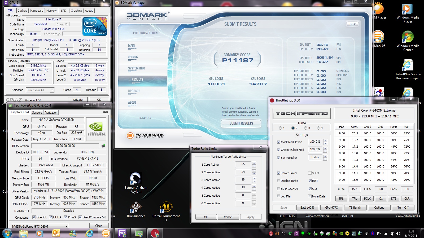This screenshot has height=238, width=424.
Task: Click the GPU-Z screenshot camera icon
Action: [x=106, y=112]
